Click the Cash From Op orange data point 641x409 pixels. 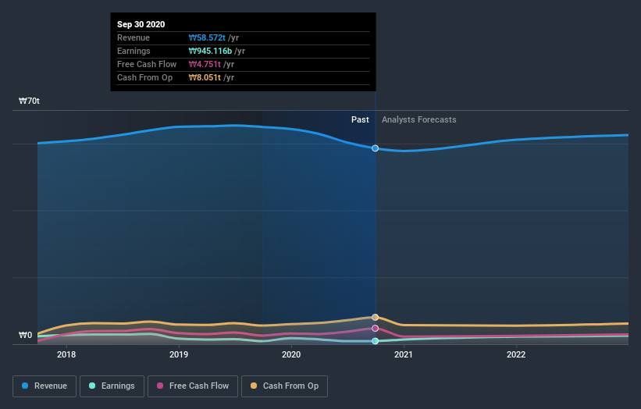click(x=375, y=318)
